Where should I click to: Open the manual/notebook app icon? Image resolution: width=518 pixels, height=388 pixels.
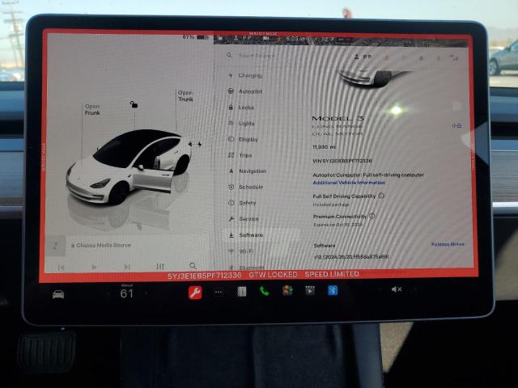tap(242, 291)
